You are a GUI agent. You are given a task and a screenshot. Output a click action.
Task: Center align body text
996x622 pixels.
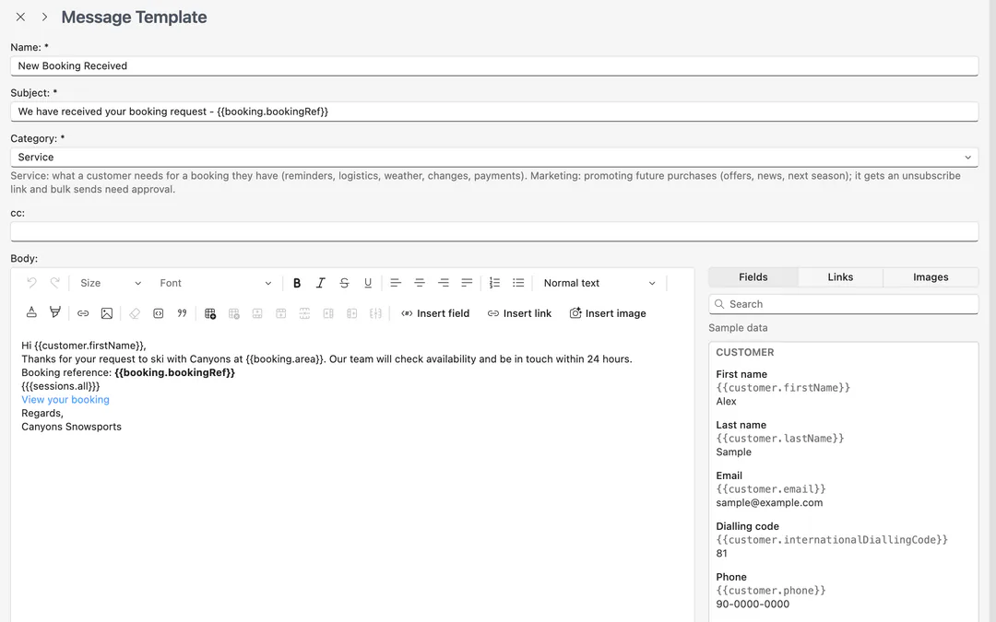pos(420,283)
